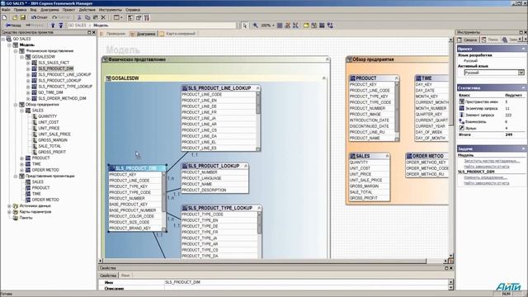This screenshot has width=528, height=297.
Task: Click ORDER_METHOD_KEY in ORDER METOD table
Action: [x=427, y=162]
